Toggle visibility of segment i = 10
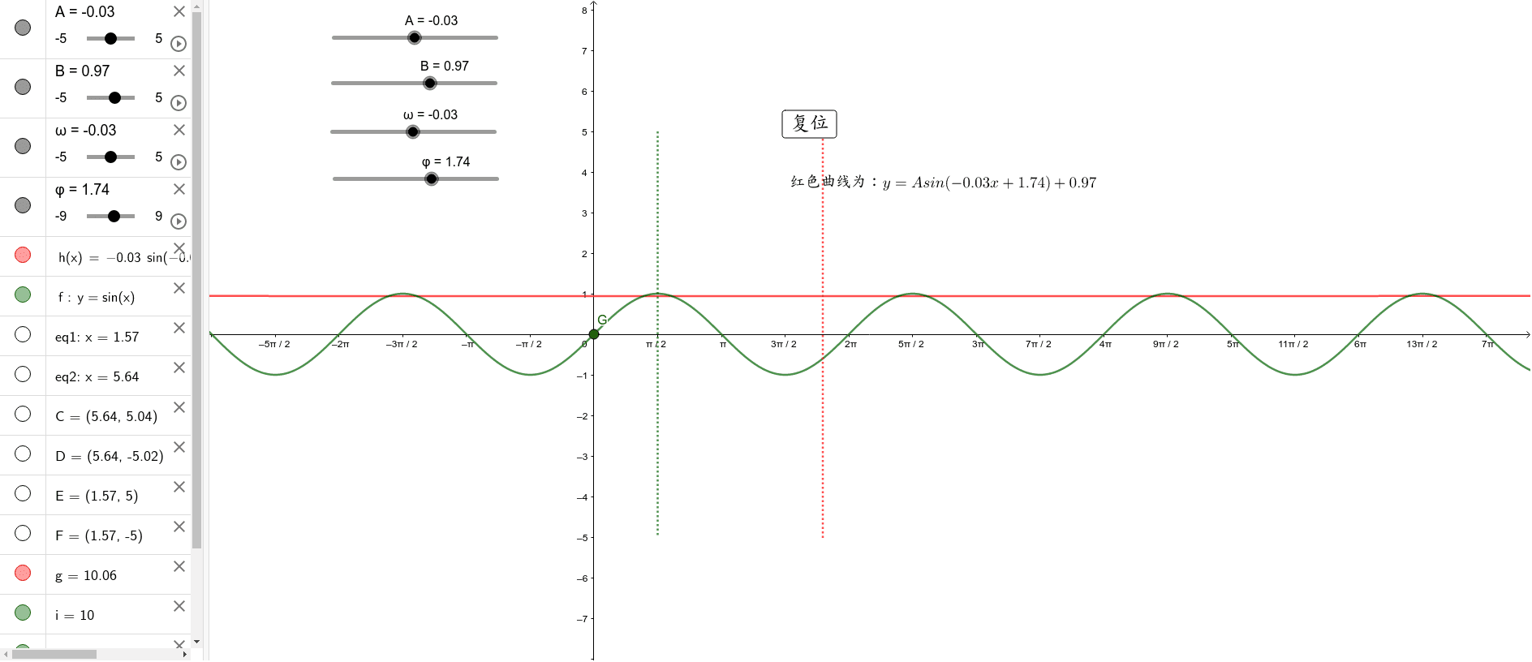 point(23,613)
